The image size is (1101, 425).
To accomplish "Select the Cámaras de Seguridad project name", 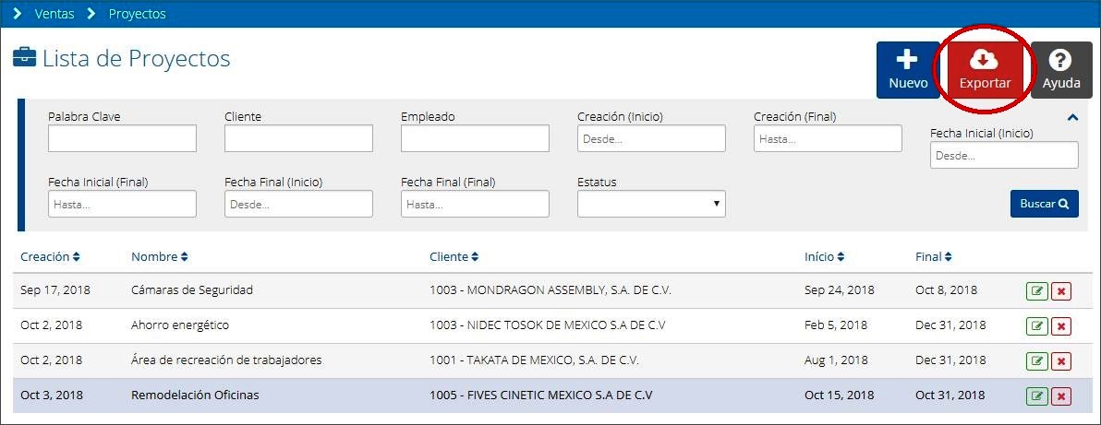I will click(x=192, y=289).
